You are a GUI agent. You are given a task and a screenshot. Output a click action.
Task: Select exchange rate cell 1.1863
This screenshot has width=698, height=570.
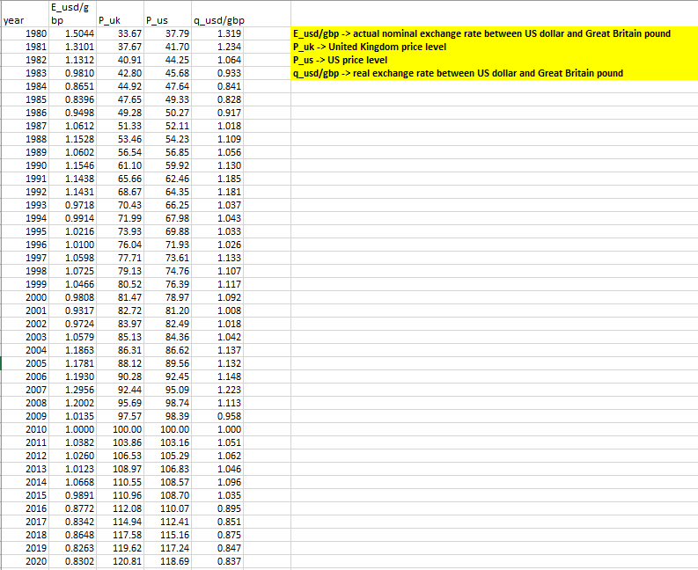(72, 350)
